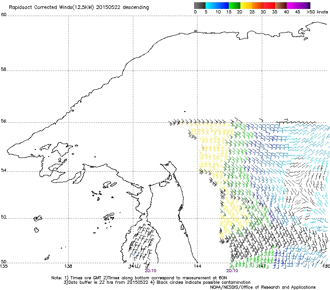Select the orange 25–30 knots legend segment
330x290 pixels.
pos(258,5)
